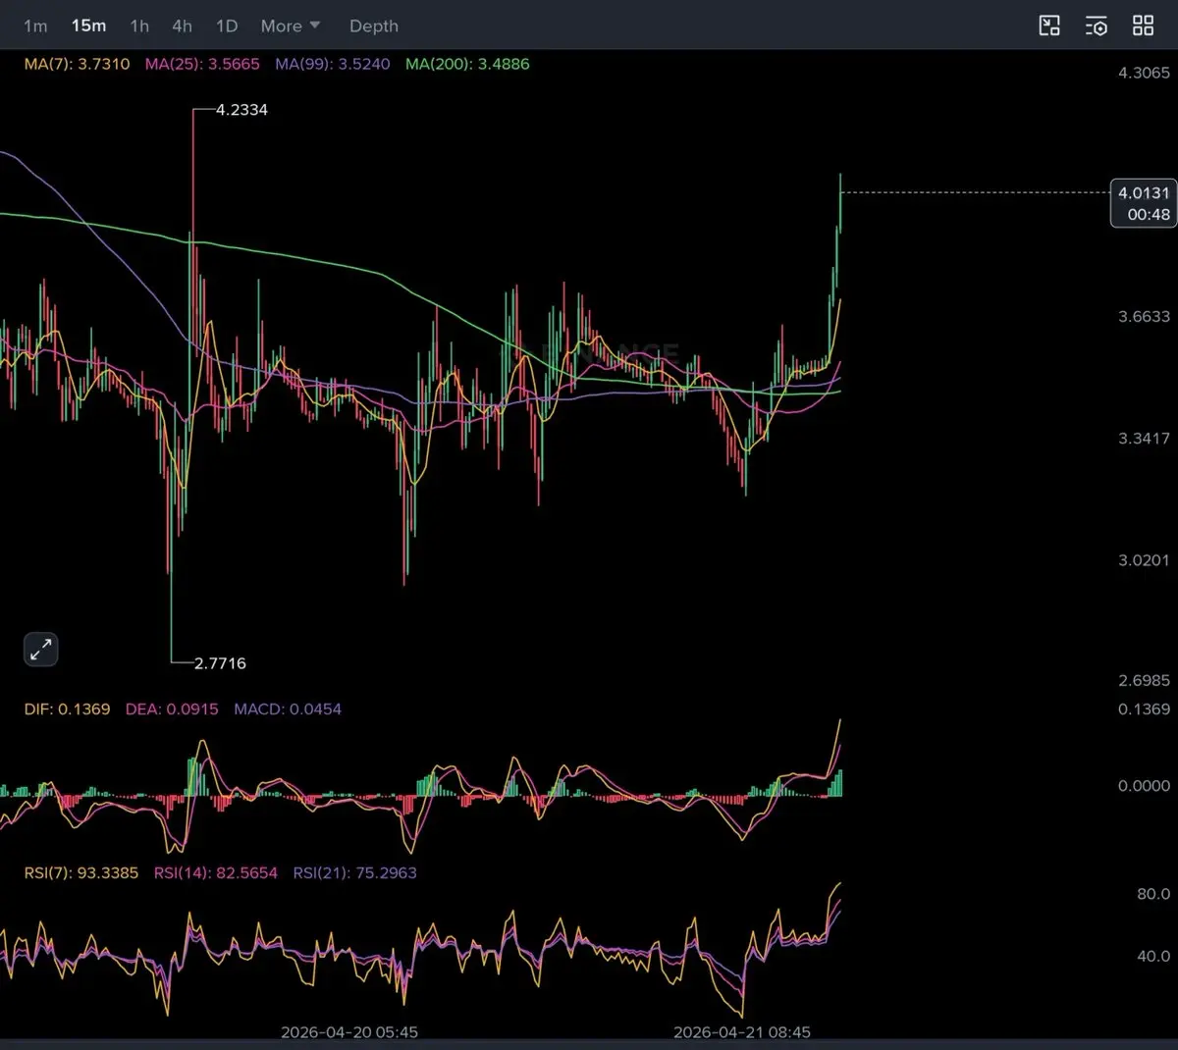Expand chart to fullscreen with arrows icon
Viewport: 1178px width, 1050px height.
(x=41, y=650)
